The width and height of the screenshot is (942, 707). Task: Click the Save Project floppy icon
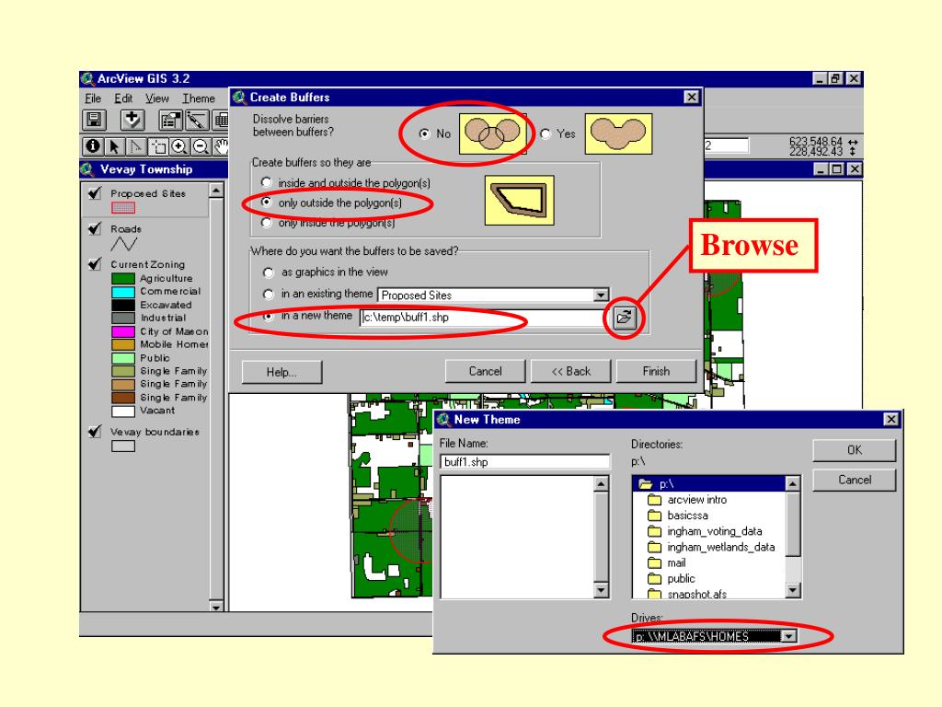click(94, 121)
